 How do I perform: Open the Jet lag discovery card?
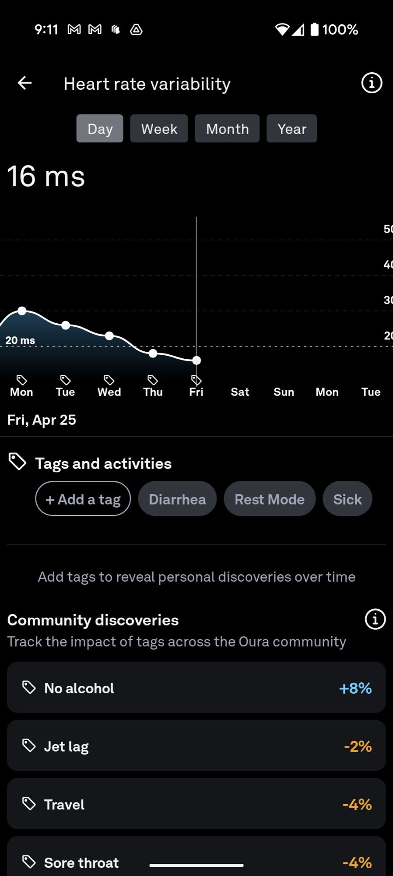196,745
